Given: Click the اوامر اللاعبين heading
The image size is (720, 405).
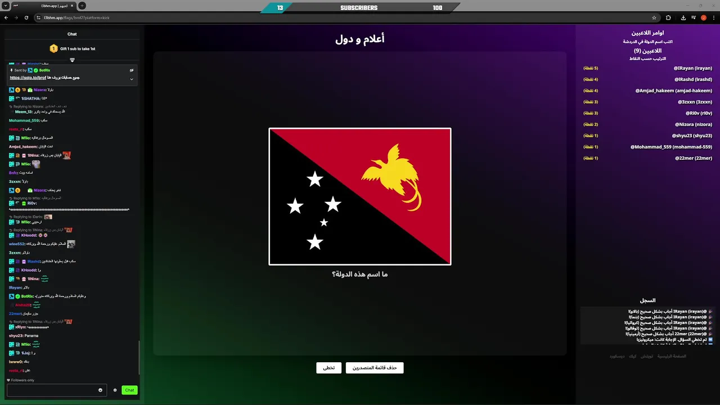Looking at the screenshot, I should [x=647, y=33].
